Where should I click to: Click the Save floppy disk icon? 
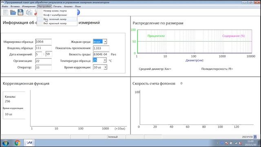(20, 12)
